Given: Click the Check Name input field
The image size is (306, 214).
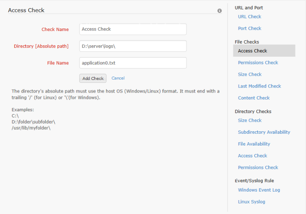Looking at the screenshot, I should (x=133, y=29).
